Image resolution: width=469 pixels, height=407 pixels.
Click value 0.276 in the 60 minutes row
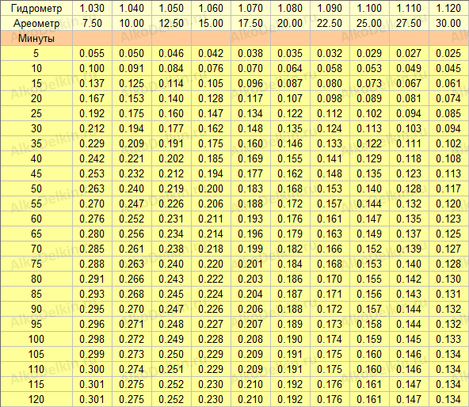point(92,219)
